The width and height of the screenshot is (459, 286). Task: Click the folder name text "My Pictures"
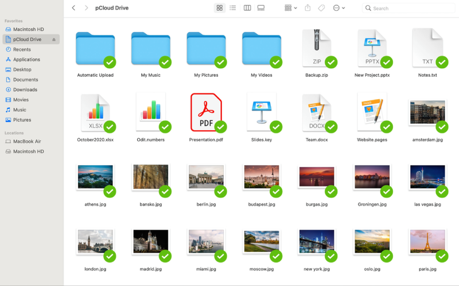coord(206,75)
